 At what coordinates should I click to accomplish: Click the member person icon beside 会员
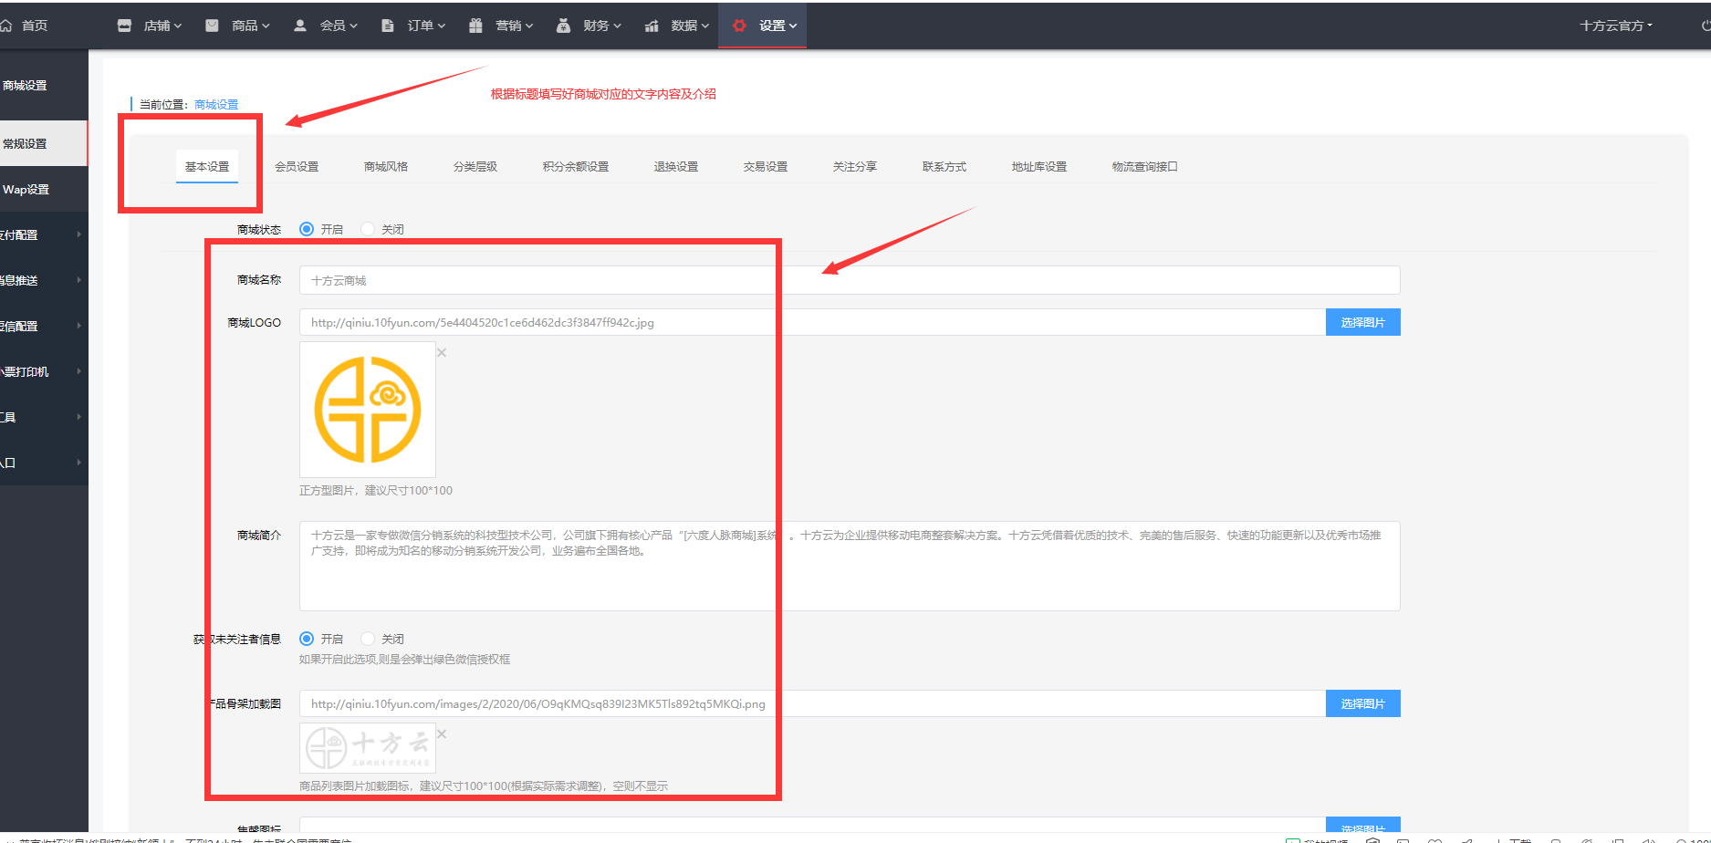pyautogui.click(x=300, y=26)
